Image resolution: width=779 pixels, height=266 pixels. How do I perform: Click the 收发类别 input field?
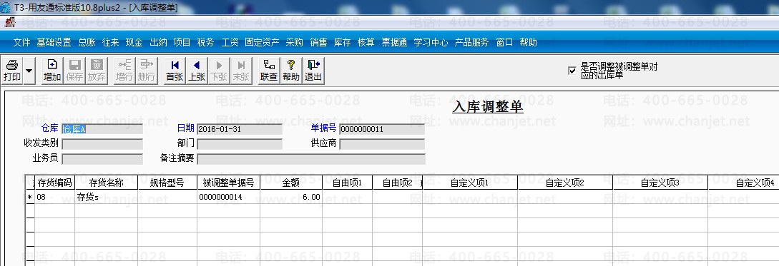pos(102,144)
